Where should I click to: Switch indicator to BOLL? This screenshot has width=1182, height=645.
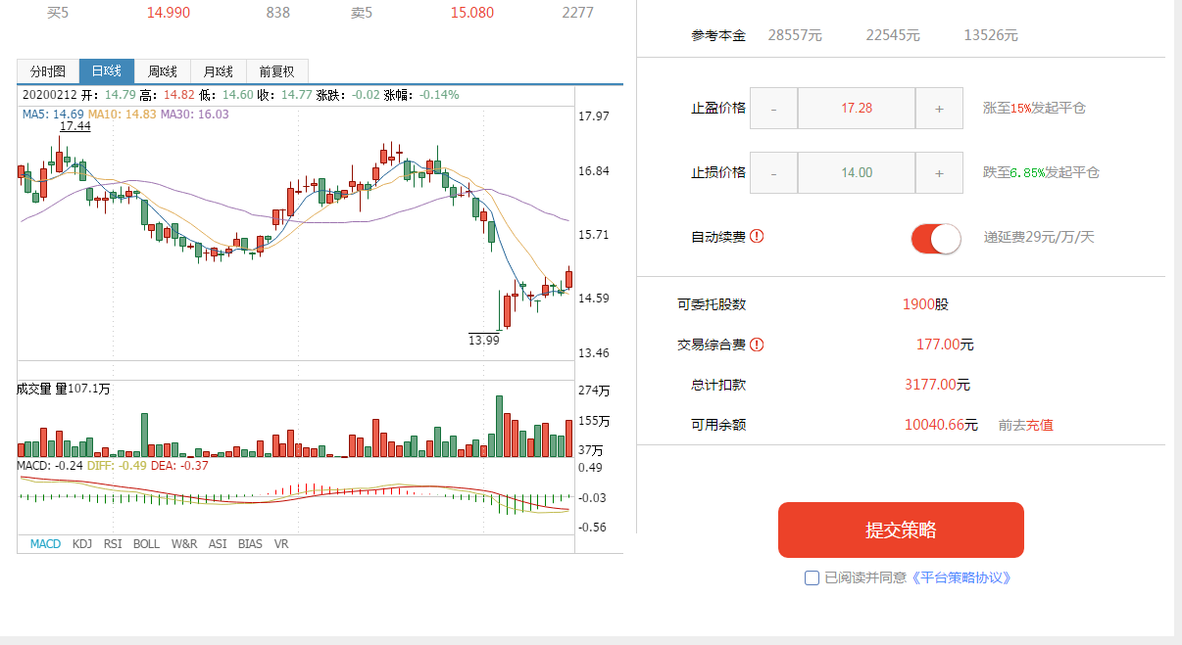pyautogui.click(x=146, y=543)
